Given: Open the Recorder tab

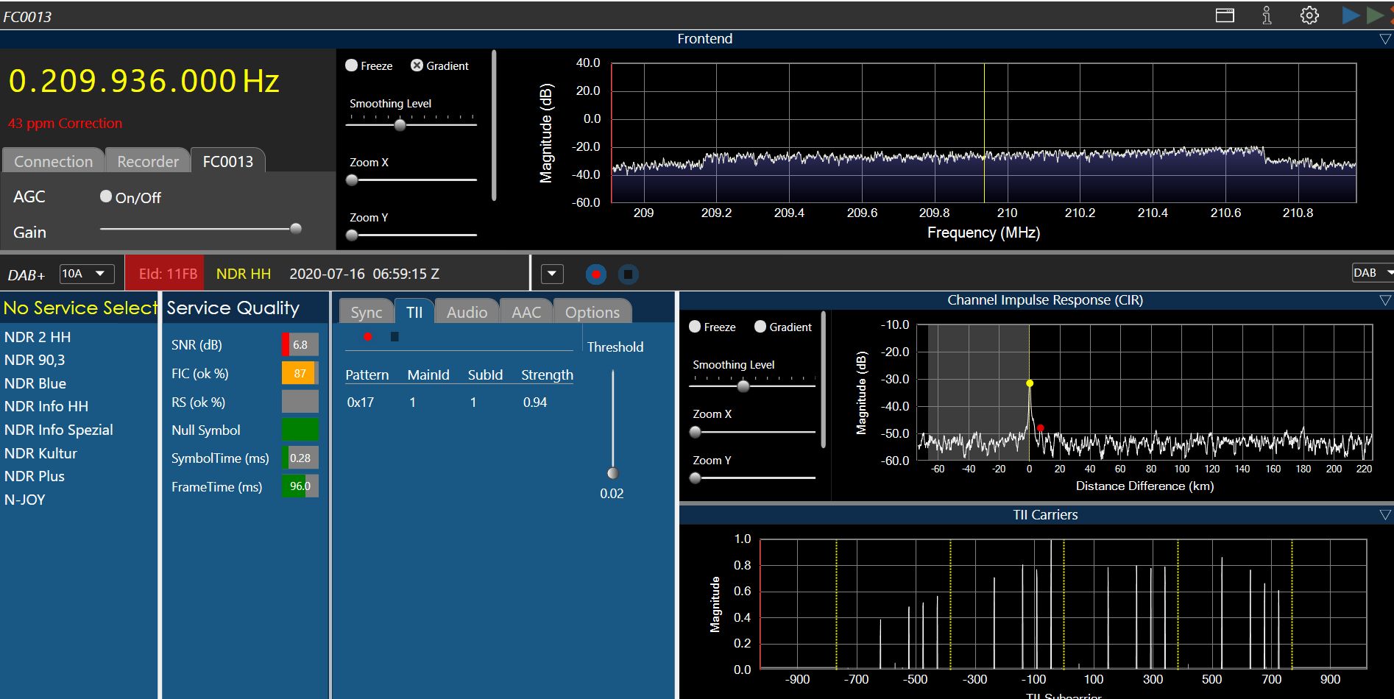Looking at the screenshot, I should point(148,161).
